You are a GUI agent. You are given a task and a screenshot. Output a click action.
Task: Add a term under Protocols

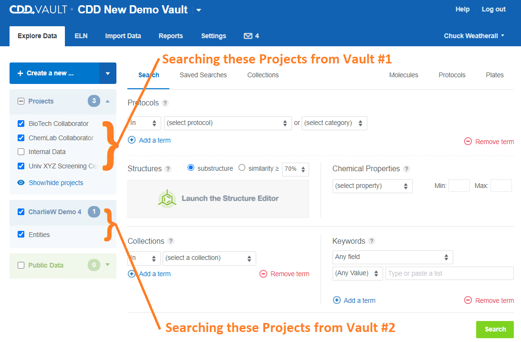point(149,140)
